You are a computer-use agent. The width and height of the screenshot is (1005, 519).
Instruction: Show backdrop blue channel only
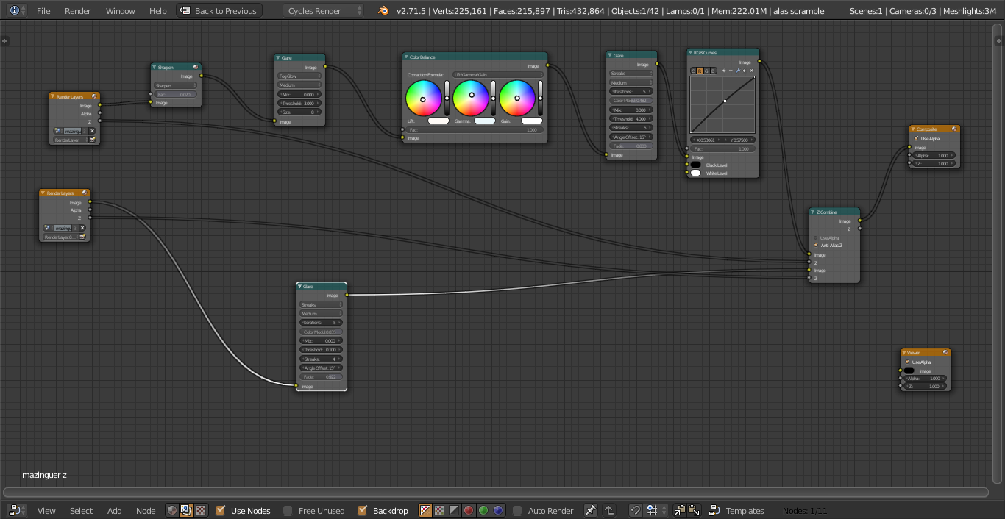pyautogui.click(x=498, y=510)
